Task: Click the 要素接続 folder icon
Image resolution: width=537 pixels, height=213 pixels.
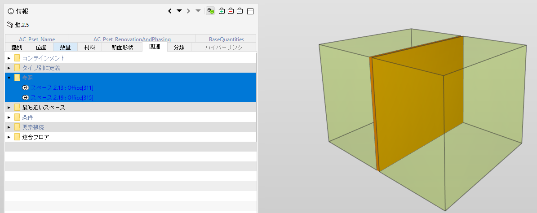Action: point(17,127)
